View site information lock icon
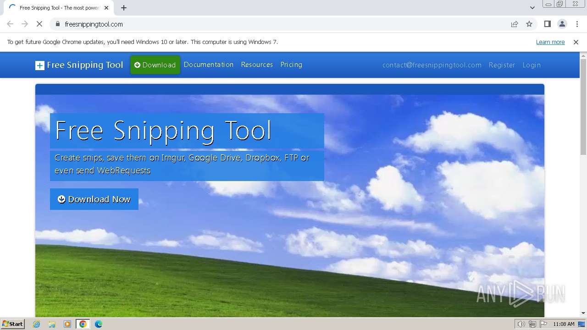This screenshot has width=587, height=330. (x=57, y=24)
